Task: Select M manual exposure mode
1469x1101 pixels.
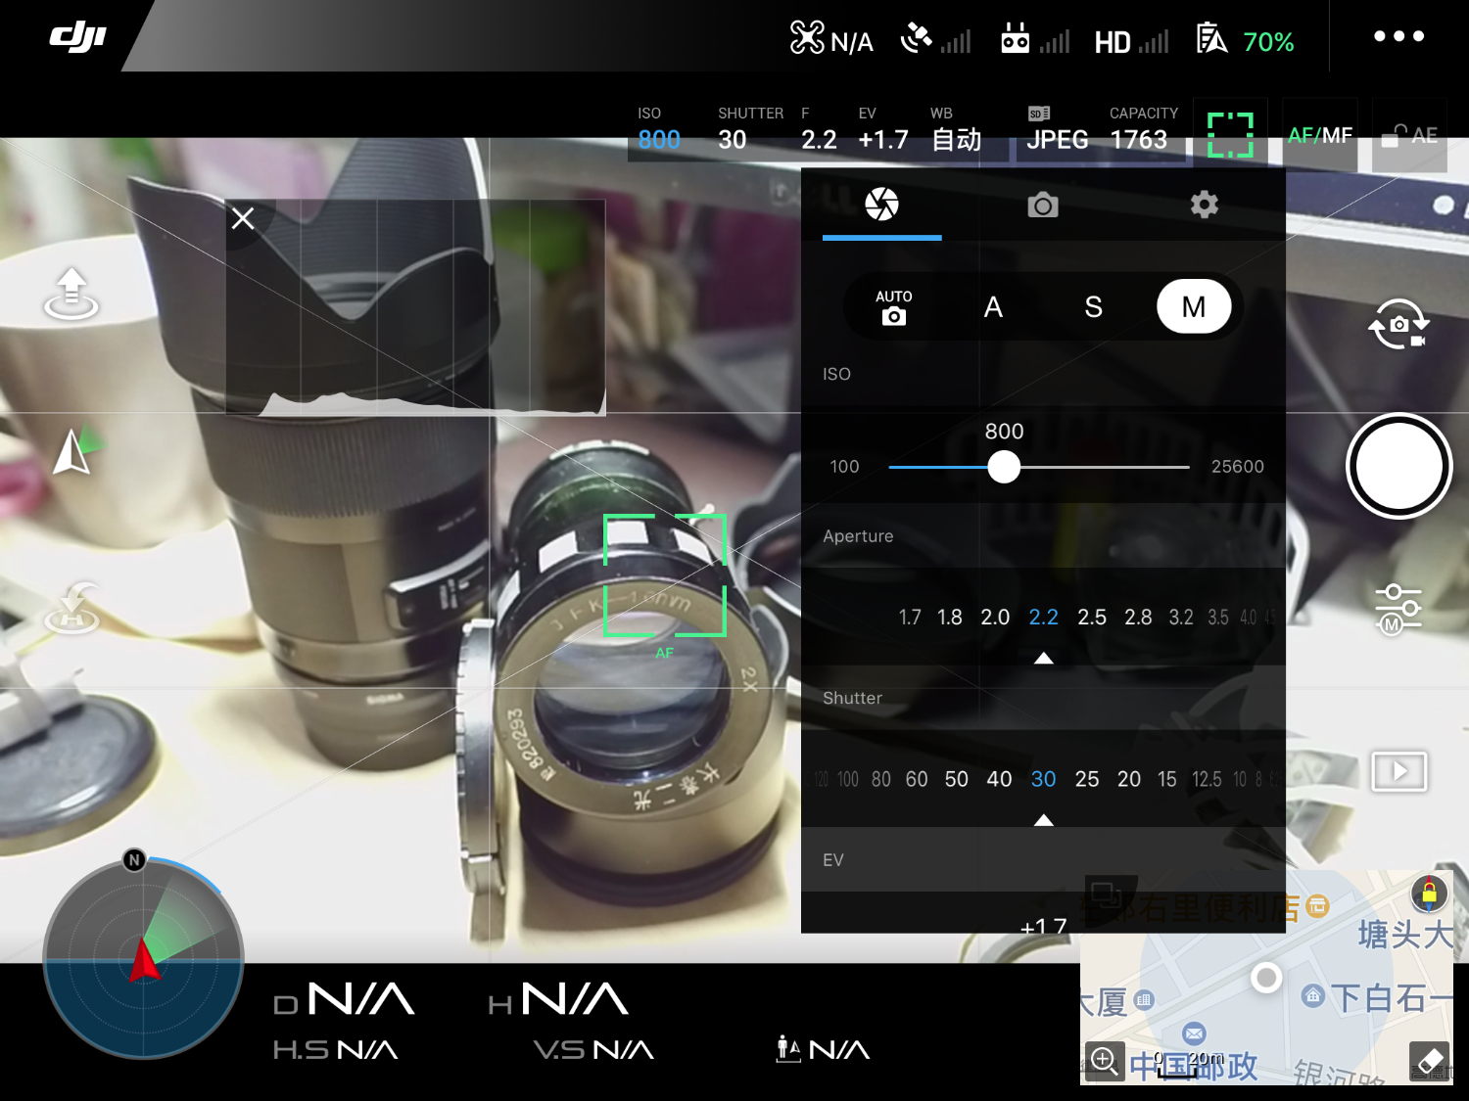Action: (x=1194, y=307)
